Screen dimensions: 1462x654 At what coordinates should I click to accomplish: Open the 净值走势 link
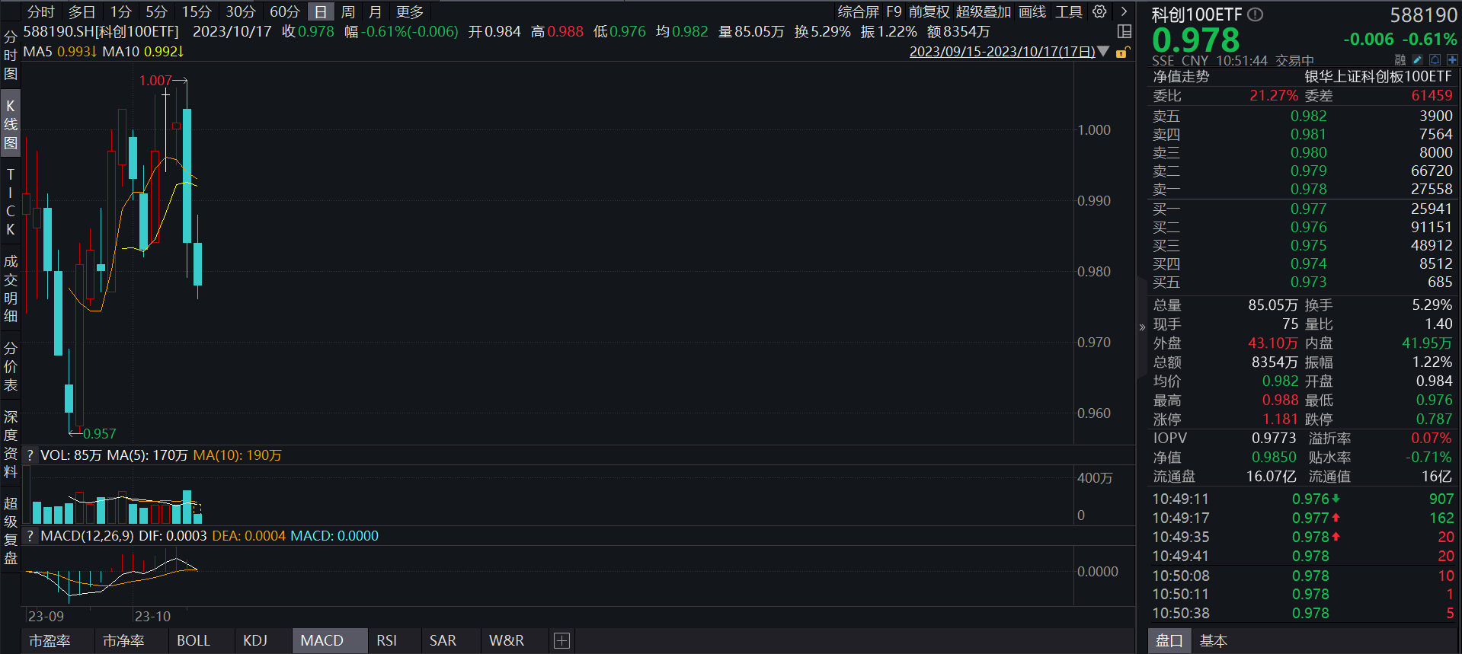(x=1181, y=77)
